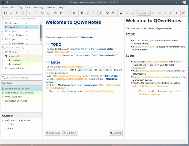Collapse the Project 1 folder
The image size is (189, 146).
(3, 39)
